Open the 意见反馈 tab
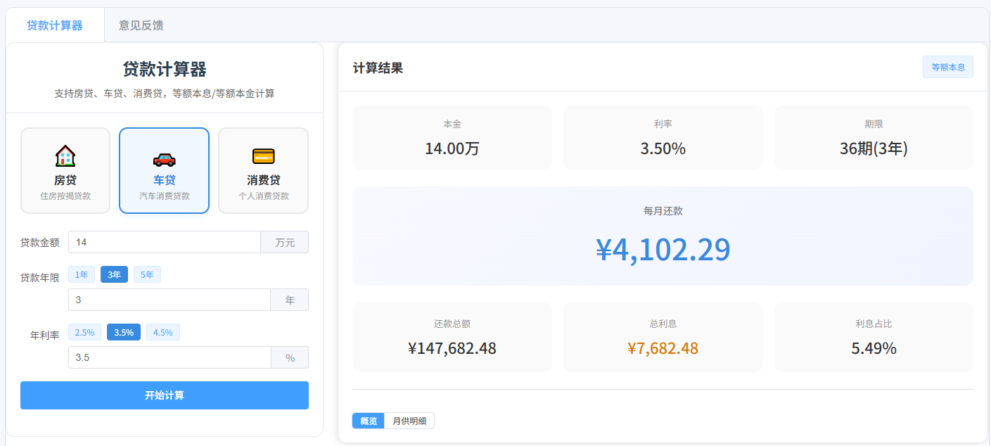 [x=141, y=25]
